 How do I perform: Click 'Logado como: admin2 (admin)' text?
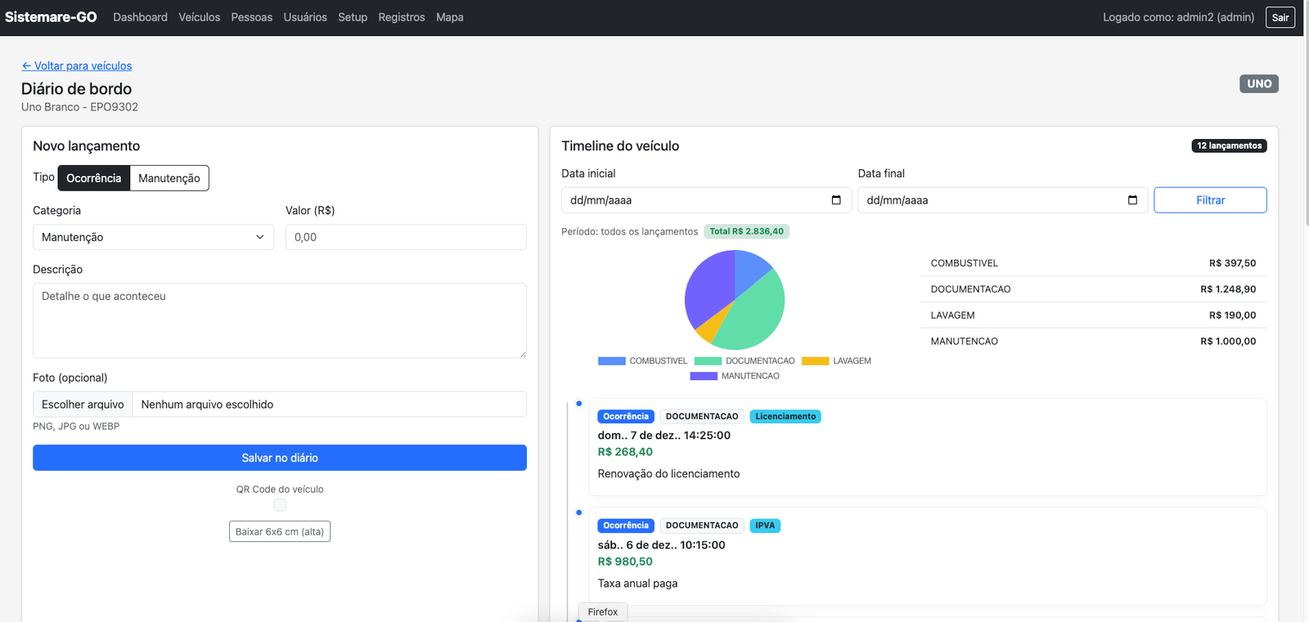tap(1178, 17)
